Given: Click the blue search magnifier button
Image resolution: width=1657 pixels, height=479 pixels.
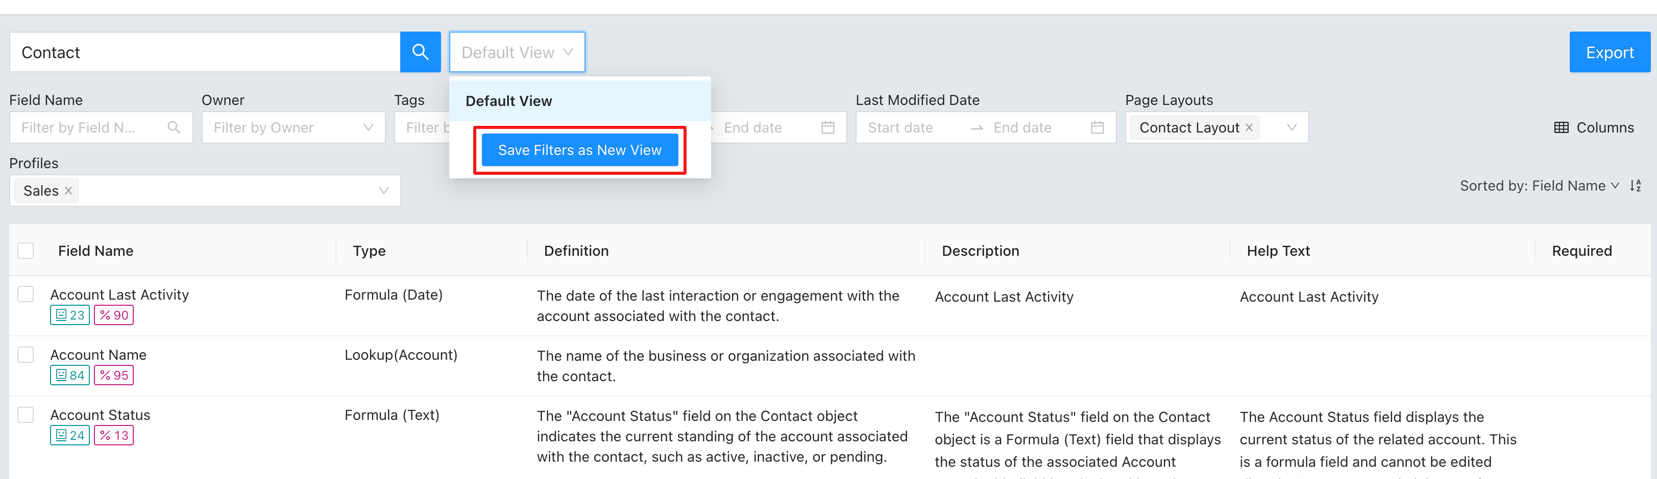Looking at the screenshot, I should (420, 52).
